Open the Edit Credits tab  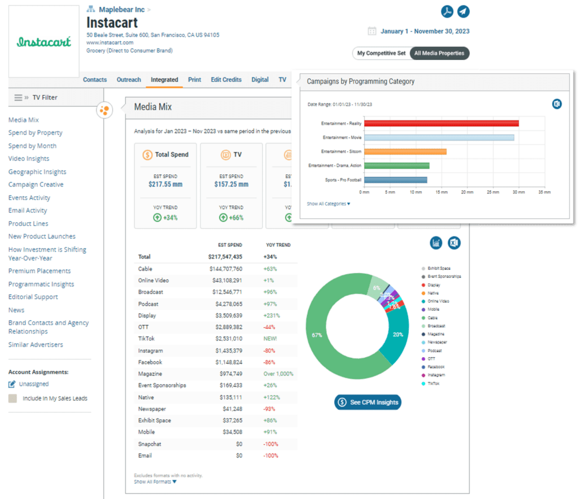point(226,80)
